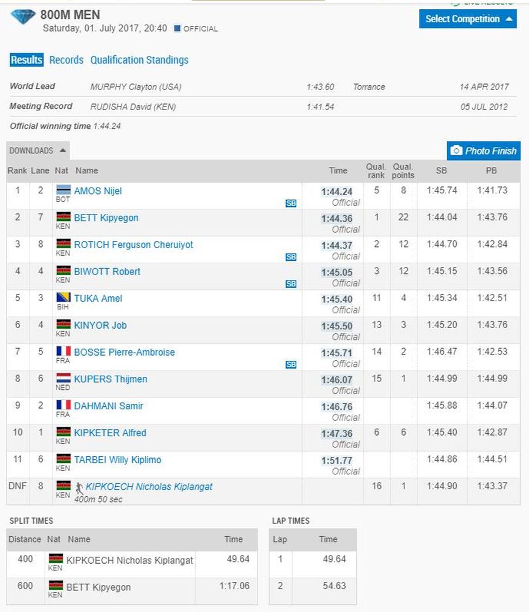Click the Time column header
Image resolution: width=529 pixels, height=612 pixels.
coord(338,170)
